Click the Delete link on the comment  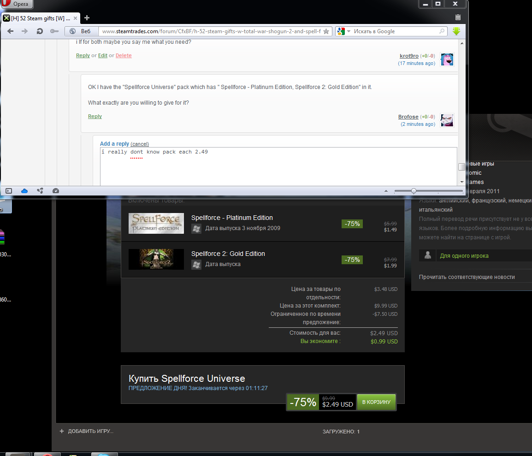[x=124, y=55]
